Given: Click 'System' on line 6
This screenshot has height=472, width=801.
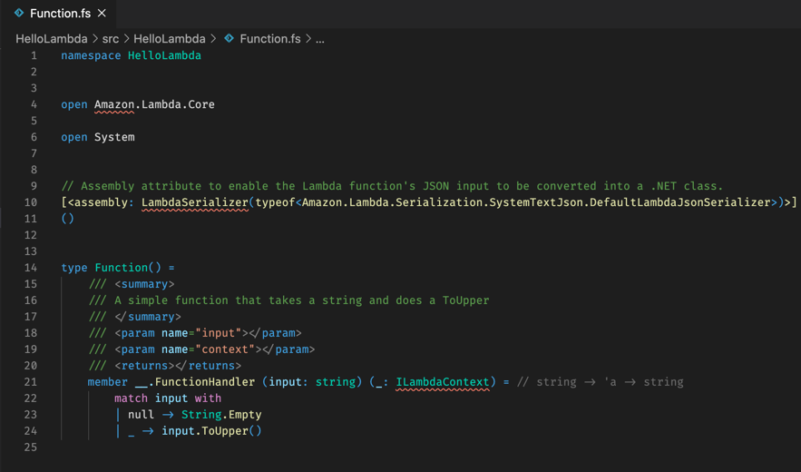Looking at the screenshot, I should click(114, 137).
